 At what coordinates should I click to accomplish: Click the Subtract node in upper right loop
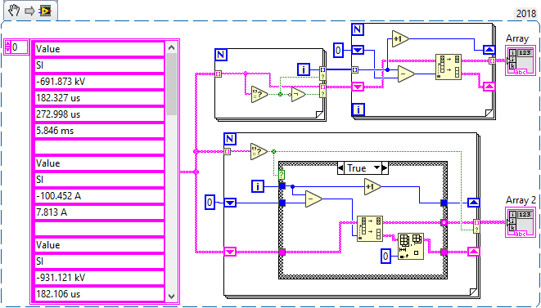406,74
